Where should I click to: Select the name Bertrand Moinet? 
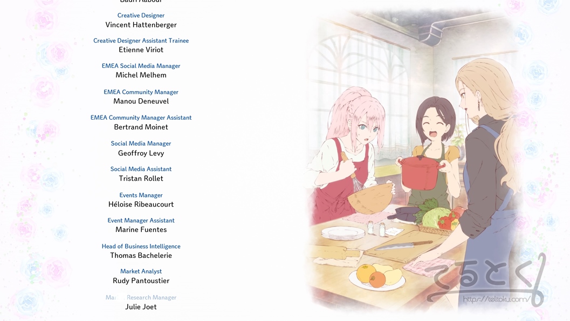[141, 127]
